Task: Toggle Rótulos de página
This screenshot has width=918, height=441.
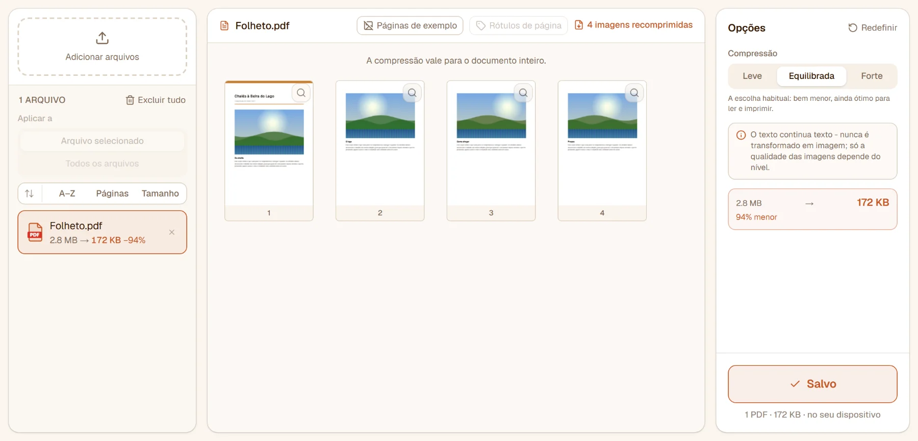Action: tap(519, 25)
